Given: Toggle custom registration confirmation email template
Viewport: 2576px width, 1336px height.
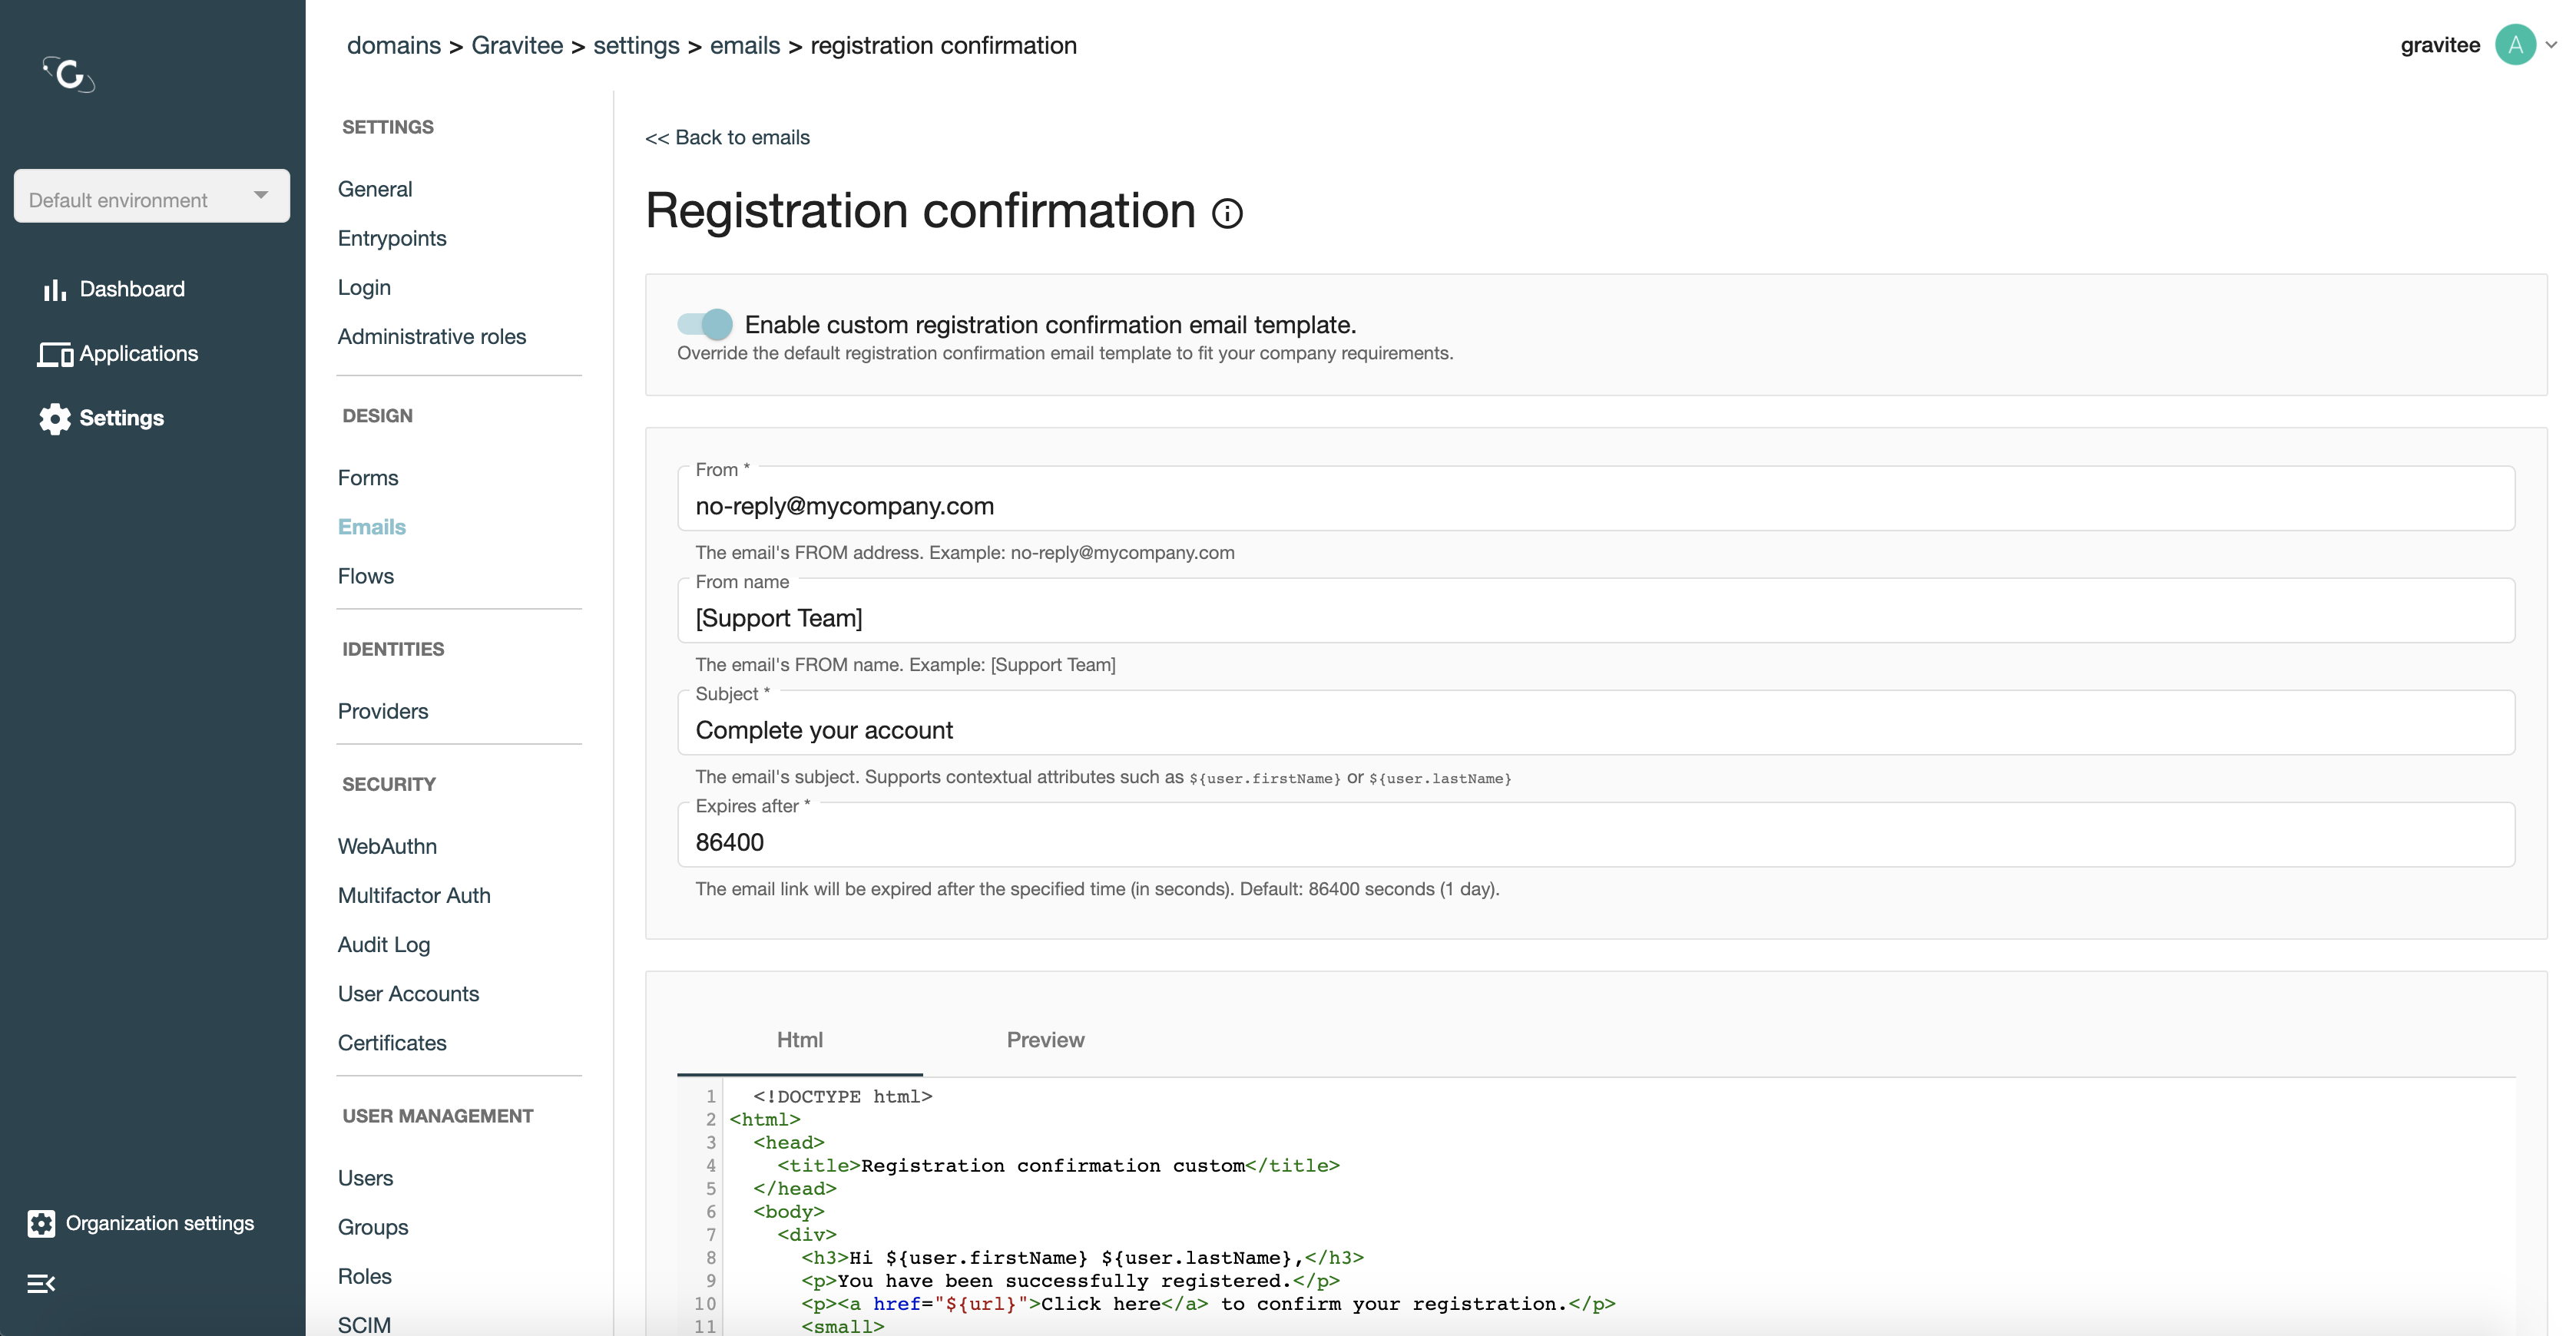Looking at the screenshot, I should pyautogui.click(x=705, y=324).
